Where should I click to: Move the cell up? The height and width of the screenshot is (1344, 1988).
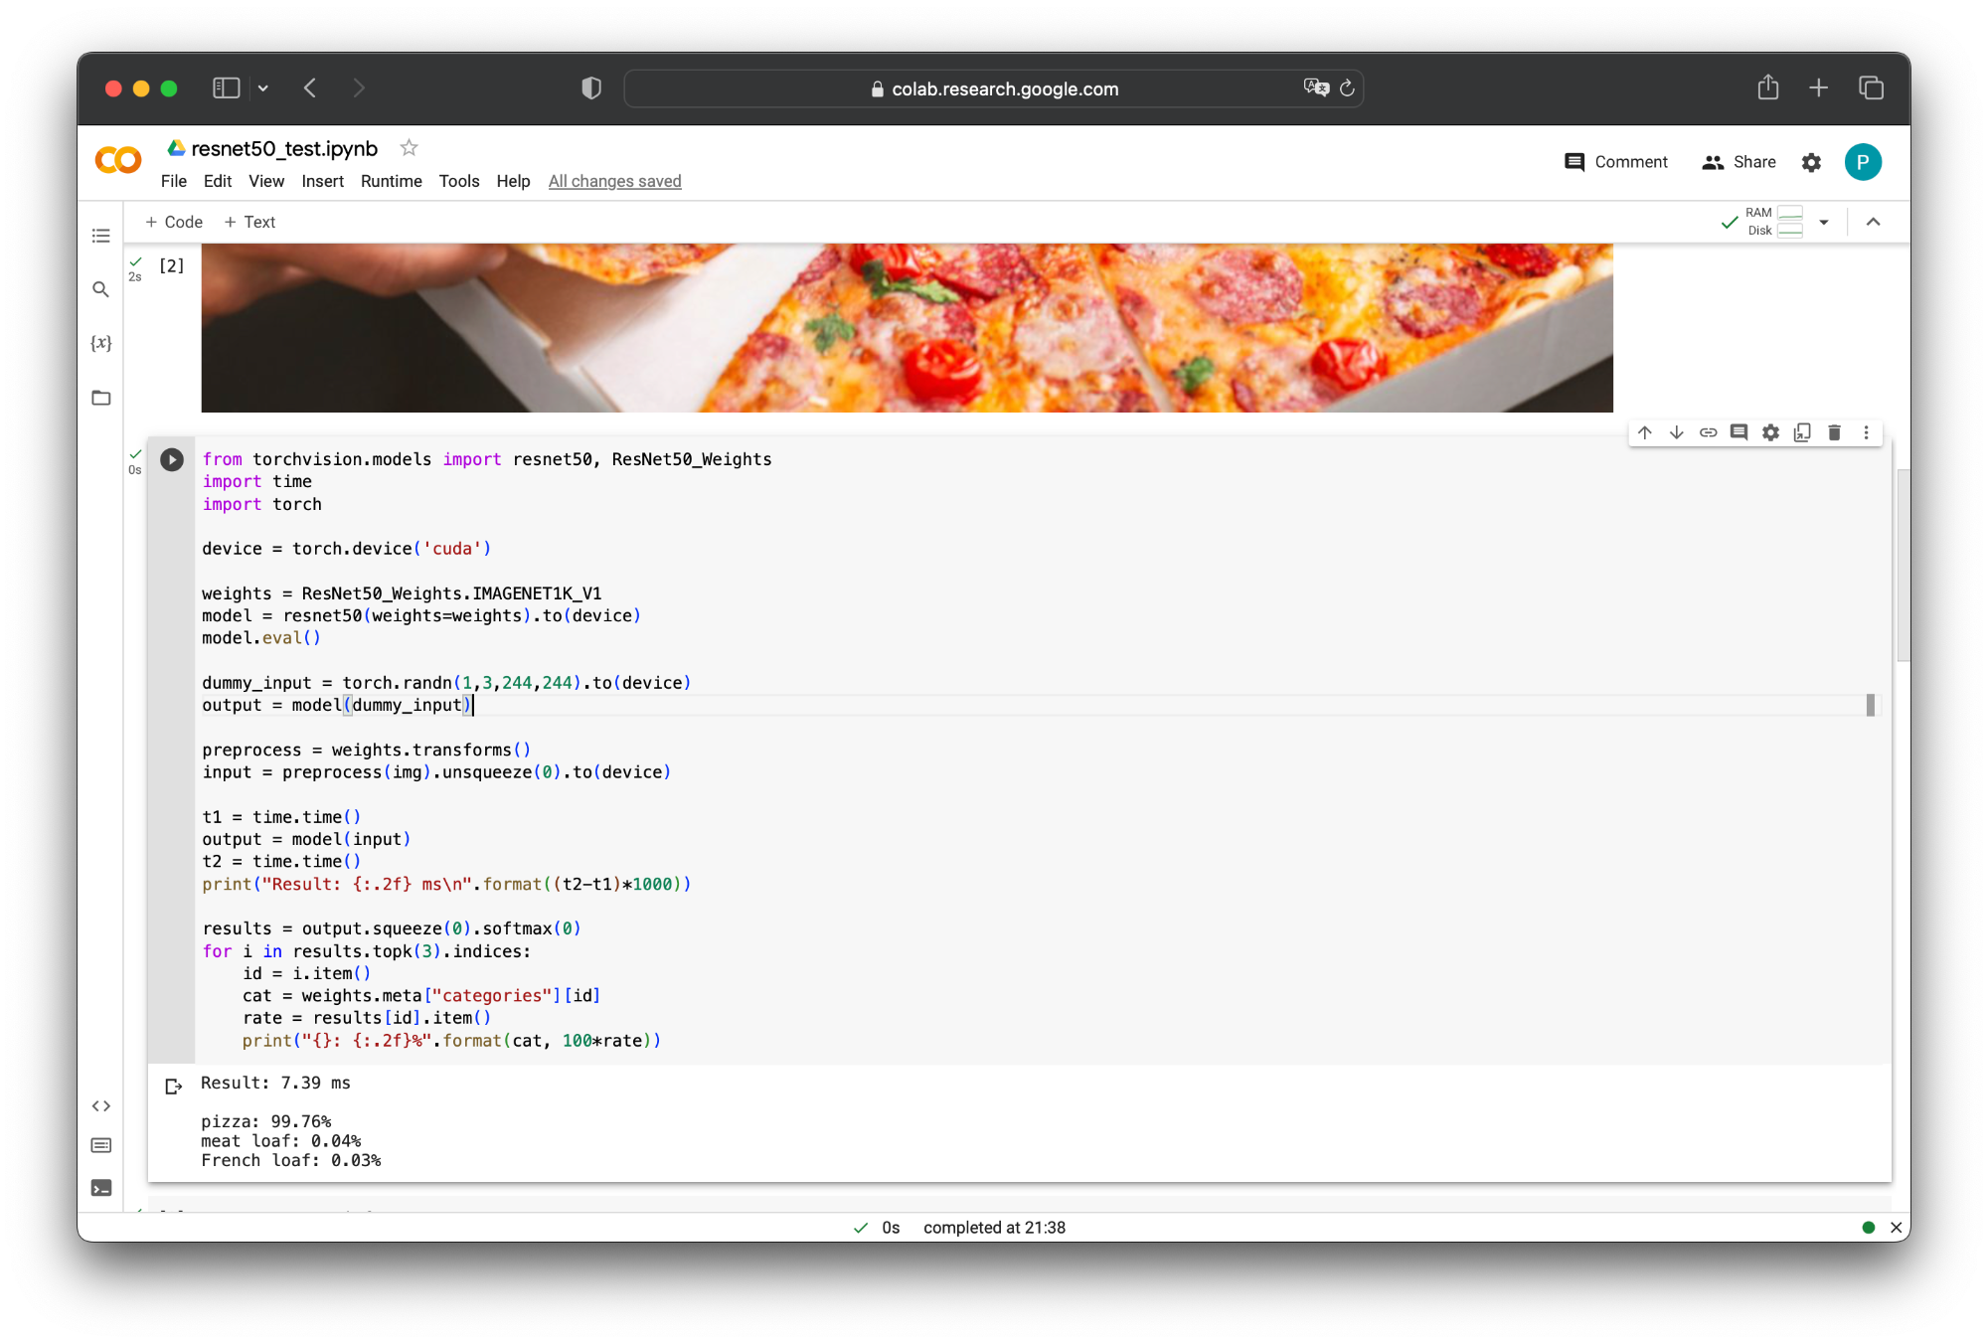tap(1645, 432)
